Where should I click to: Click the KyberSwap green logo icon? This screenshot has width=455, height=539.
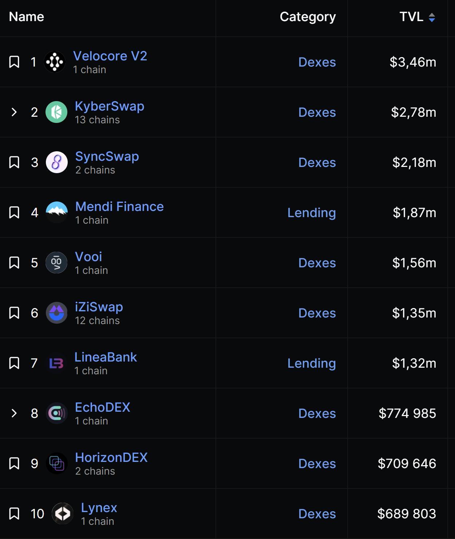(x=56, y=112)
